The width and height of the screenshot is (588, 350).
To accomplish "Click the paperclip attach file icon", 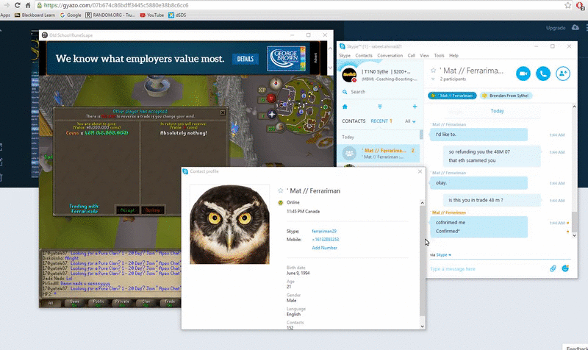I will [x=553, y=268].
